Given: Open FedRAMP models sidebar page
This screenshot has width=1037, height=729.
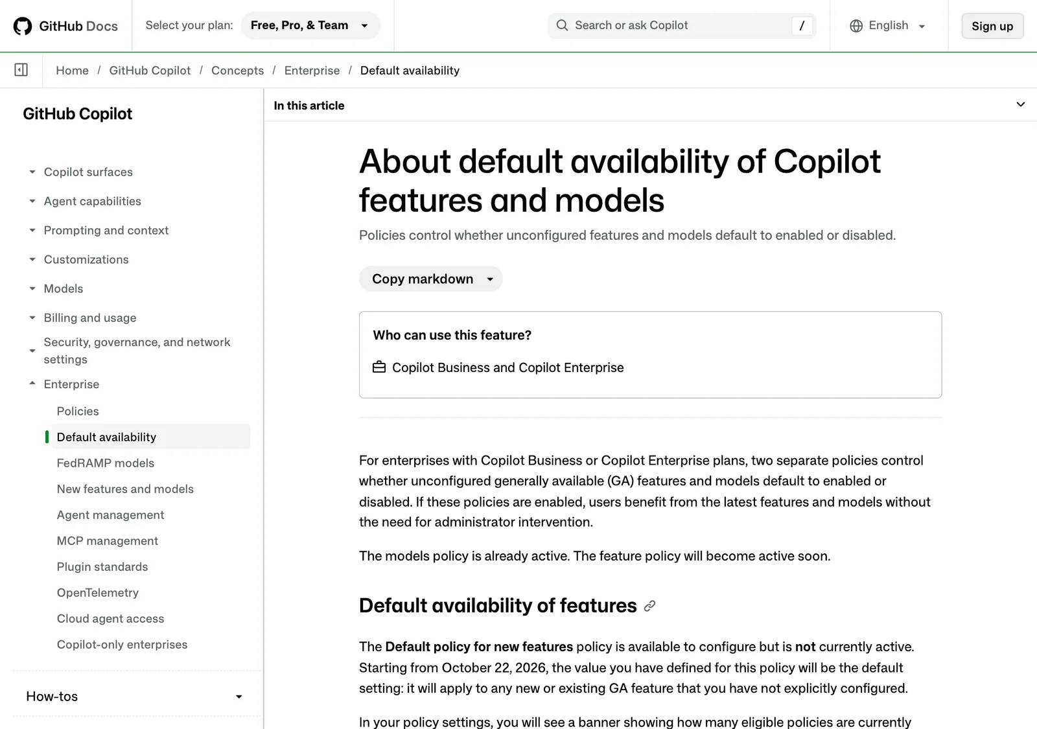Looking at the screenshot, I should (106, 463).
